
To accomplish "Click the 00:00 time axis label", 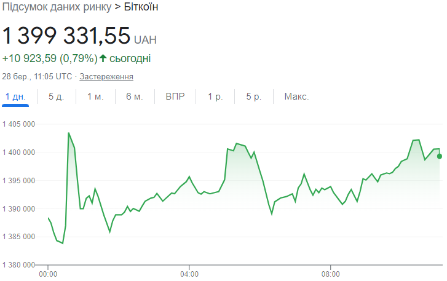I will (48, 274).
